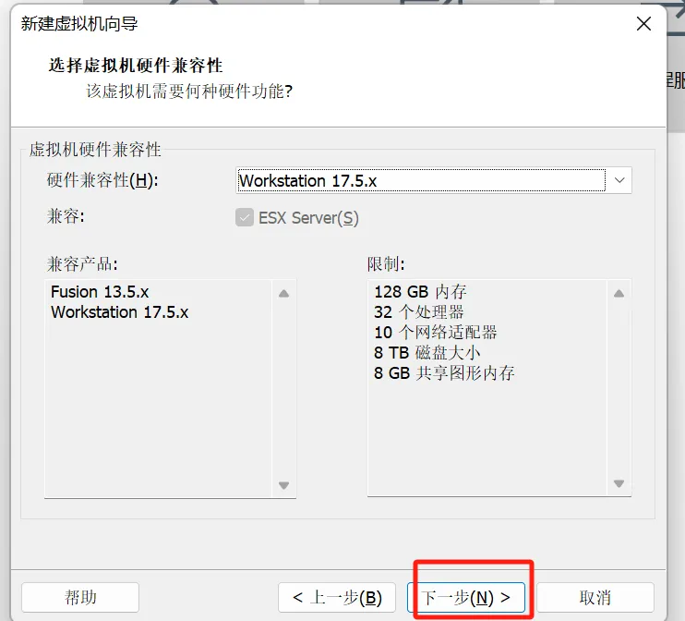The width and height of the screenshot is (685, 621).
Task: Toggle the ESX Server(S) checkbox
Action: 245,217
